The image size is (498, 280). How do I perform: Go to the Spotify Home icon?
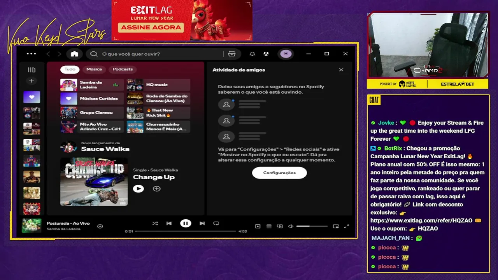[x=74, y=54]
